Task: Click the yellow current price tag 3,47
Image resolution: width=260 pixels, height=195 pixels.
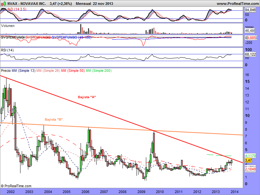Action: (248, 160)
